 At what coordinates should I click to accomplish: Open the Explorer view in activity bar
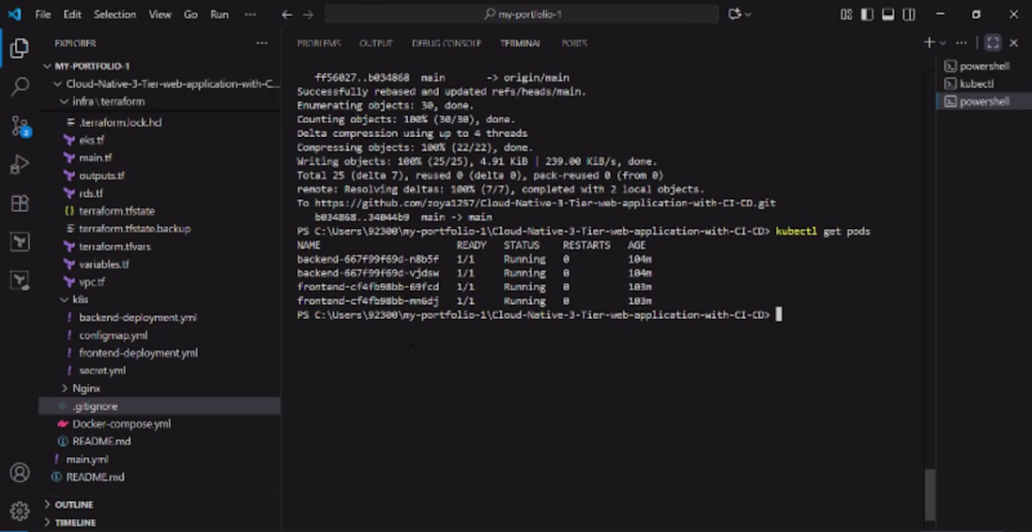click(20, 48)
